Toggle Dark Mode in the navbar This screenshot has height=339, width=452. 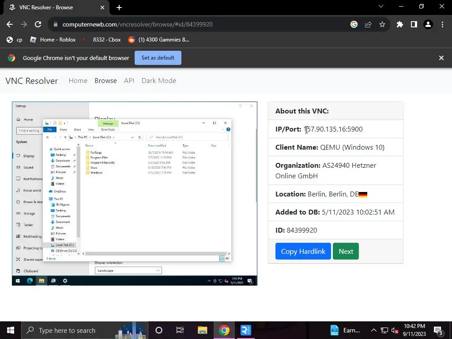tap(159, 81)
